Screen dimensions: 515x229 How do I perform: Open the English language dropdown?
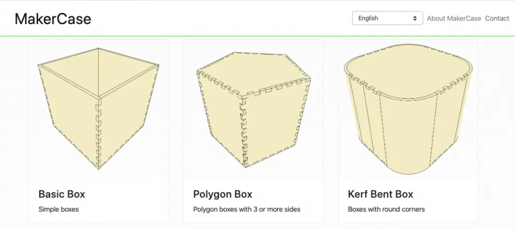click(x=387, y=19)
